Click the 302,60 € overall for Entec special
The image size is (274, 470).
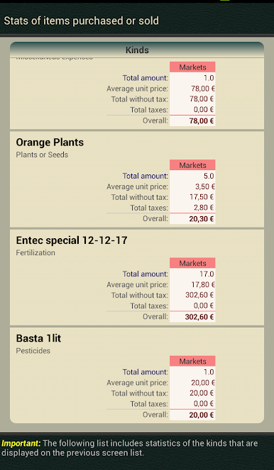pyautogui.click(x=199, y=317)
